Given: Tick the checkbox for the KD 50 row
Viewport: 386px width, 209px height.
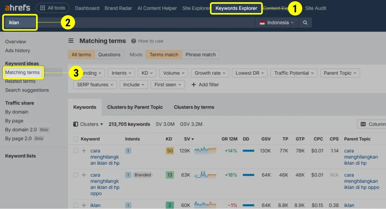Looking at the screenshot, I should (x=76, y=150).
